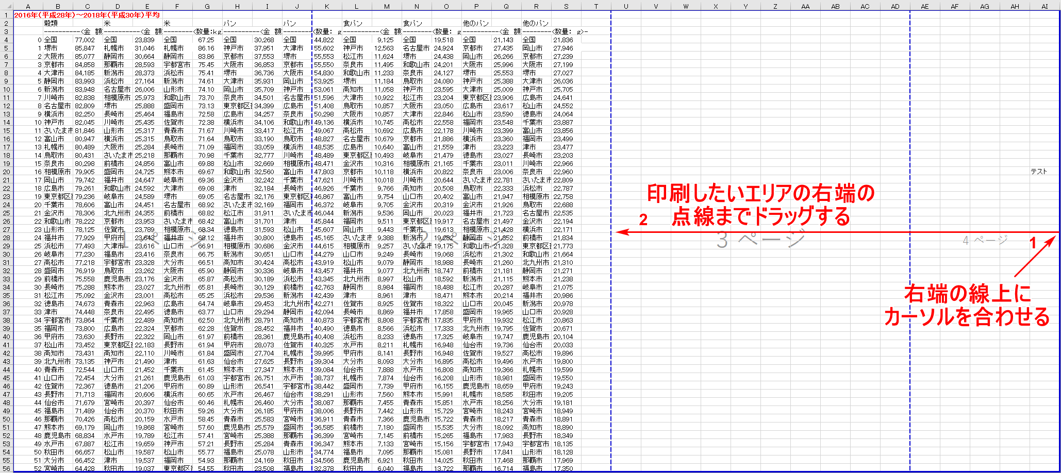Viewport: 1061px width, 473px height.
Task: Select the cell with value 80,947
Action: (88, 139)
